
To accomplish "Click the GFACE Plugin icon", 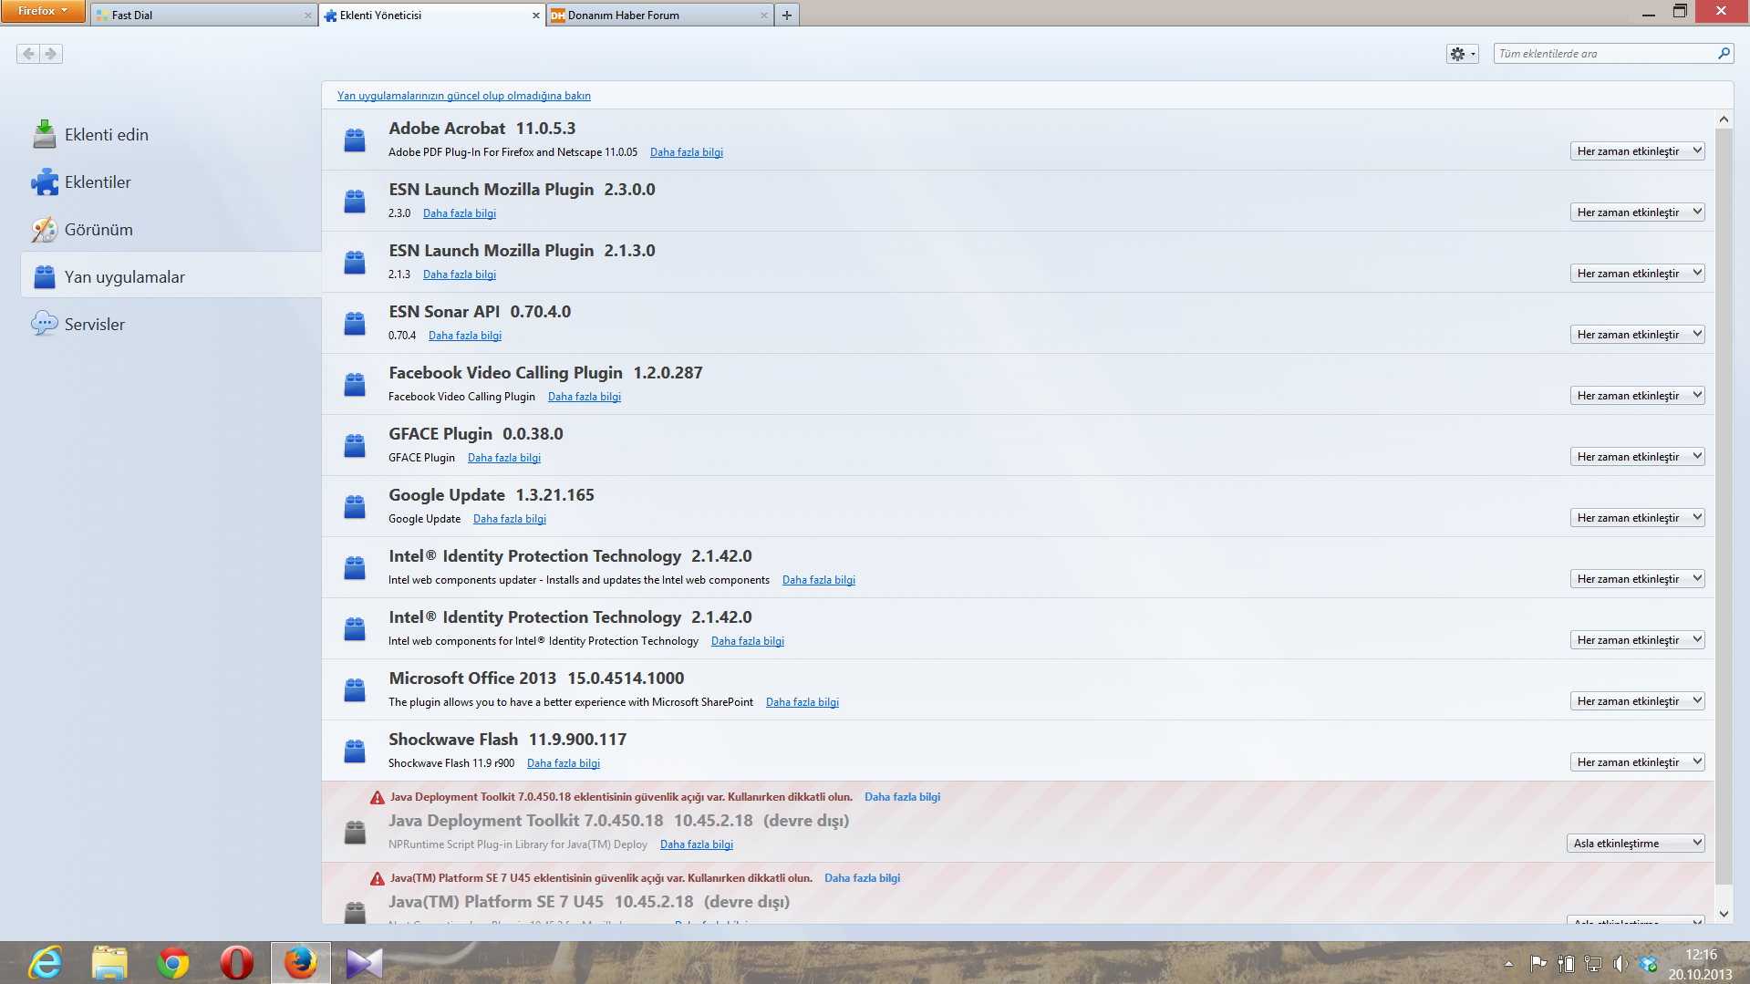I will 355,445.
